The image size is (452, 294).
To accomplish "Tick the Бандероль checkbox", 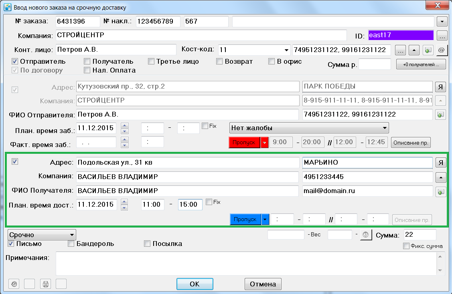I will [71, 244].
